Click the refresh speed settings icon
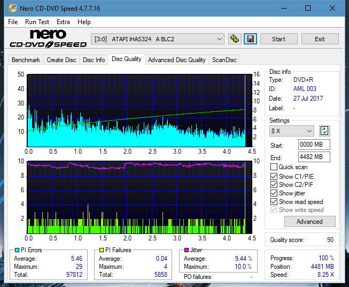 pyautogui.click(x=324, y=131)
